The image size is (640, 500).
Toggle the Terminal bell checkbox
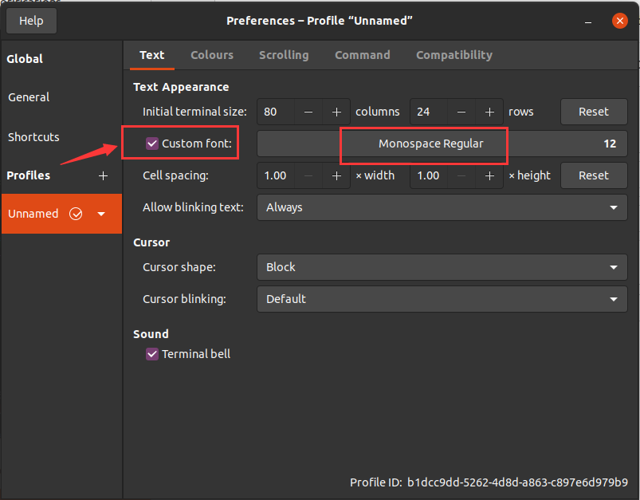[x=152, y=353]
